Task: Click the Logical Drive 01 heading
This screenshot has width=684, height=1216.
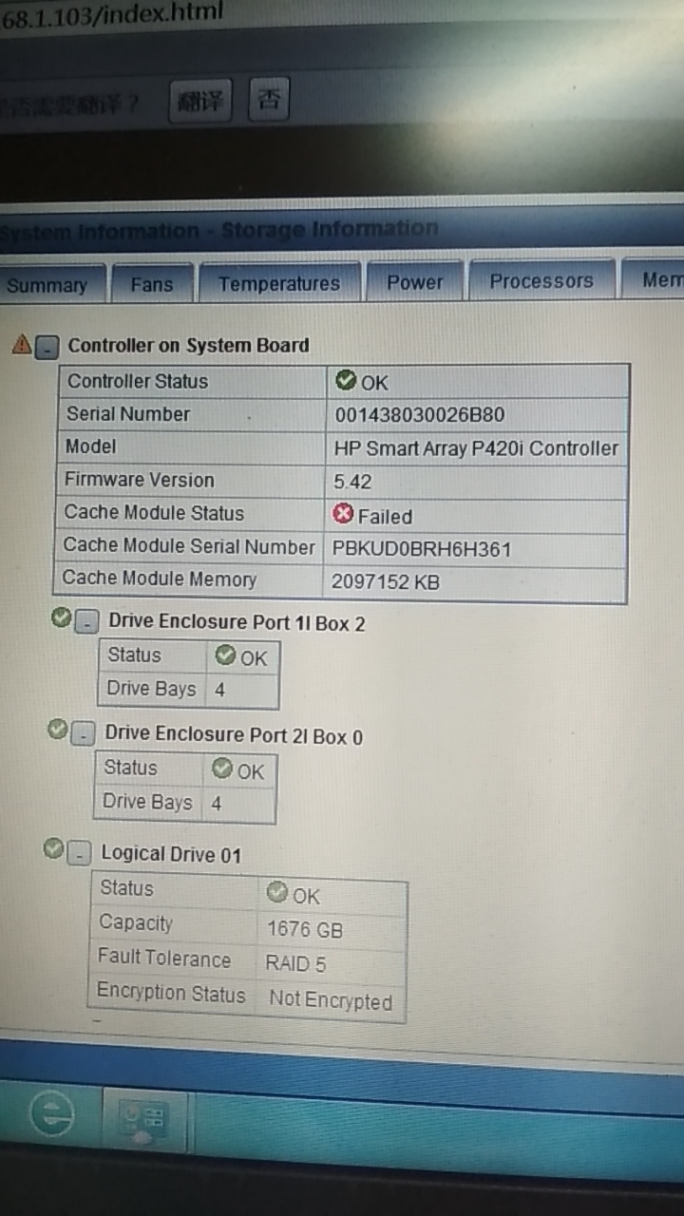Action: [171, 854]
